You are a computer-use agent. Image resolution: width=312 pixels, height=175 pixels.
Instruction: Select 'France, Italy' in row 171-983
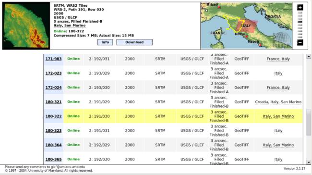[x=278, y=59]
